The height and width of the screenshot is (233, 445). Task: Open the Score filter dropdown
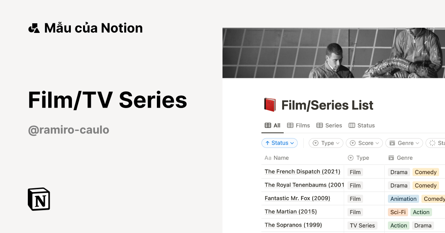tap(364, 143)
